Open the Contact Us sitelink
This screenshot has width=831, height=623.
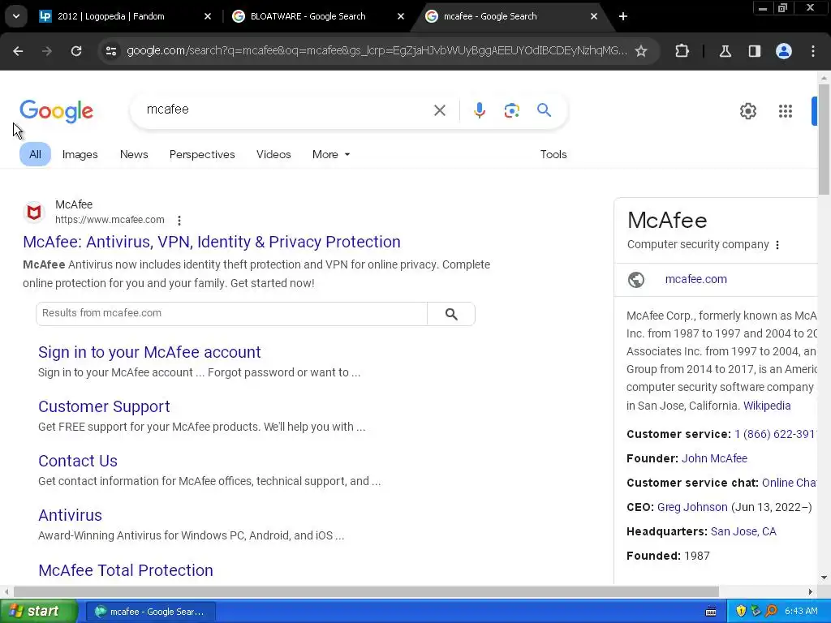click(x=78, y=461)
